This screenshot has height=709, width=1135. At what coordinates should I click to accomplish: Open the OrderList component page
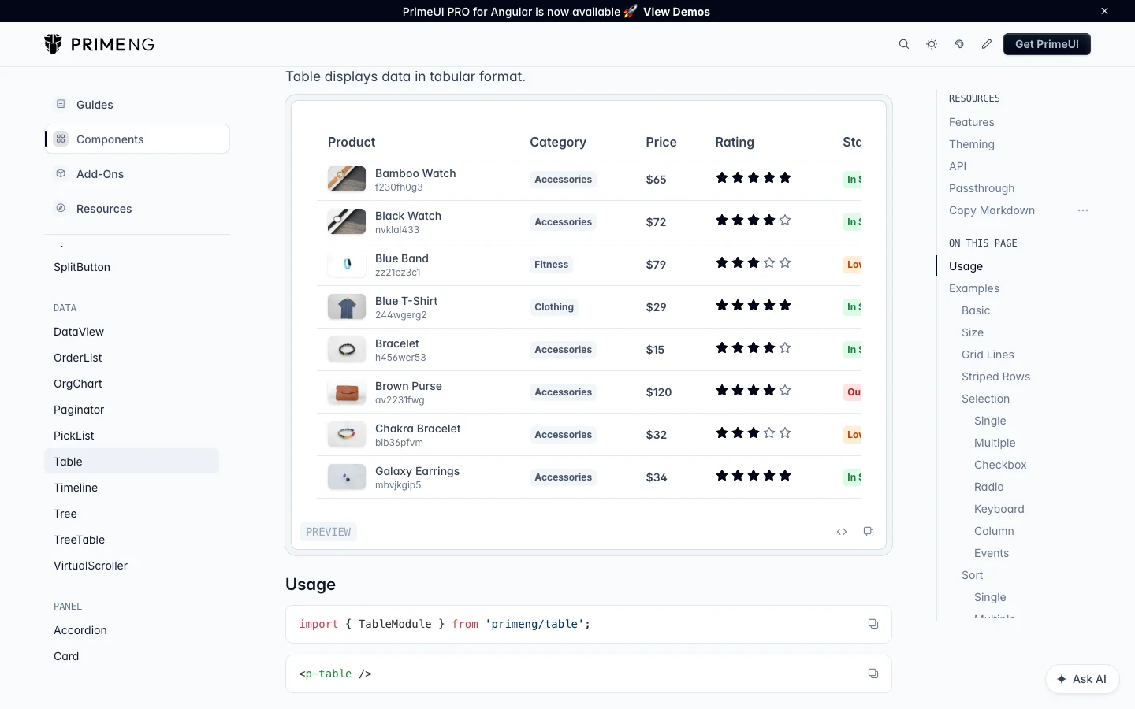[x=78, y=358]
